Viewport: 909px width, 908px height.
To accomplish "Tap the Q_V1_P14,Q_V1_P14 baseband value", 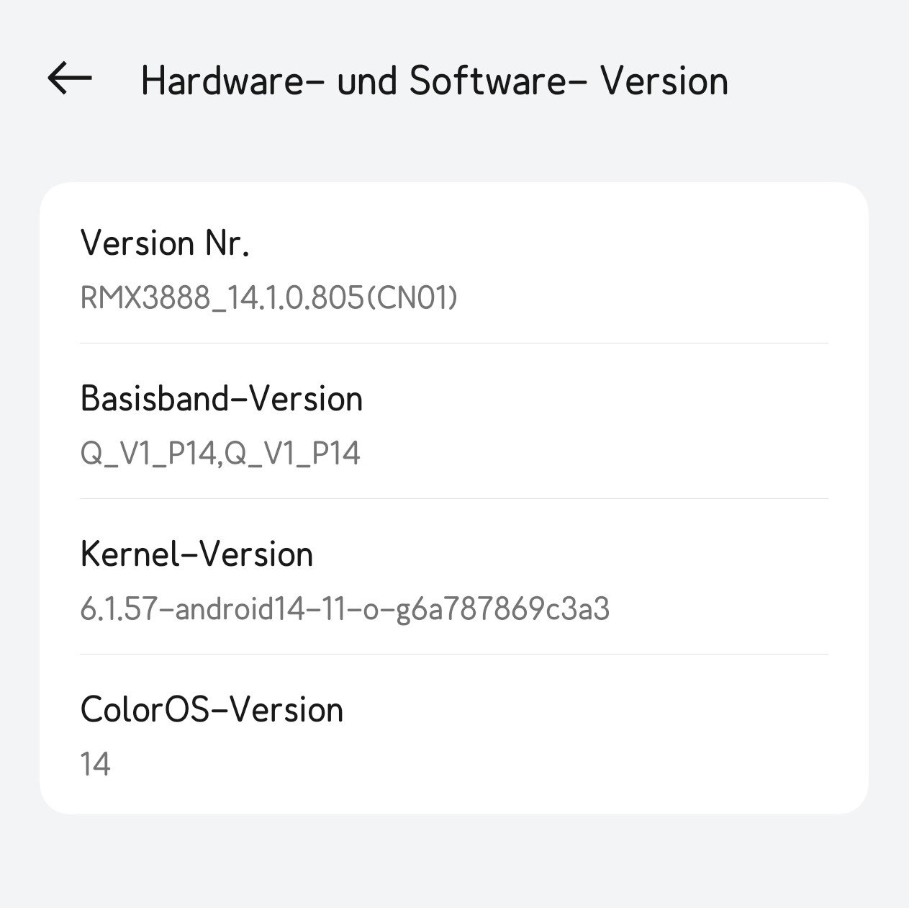I will click(x=220, y=454).
